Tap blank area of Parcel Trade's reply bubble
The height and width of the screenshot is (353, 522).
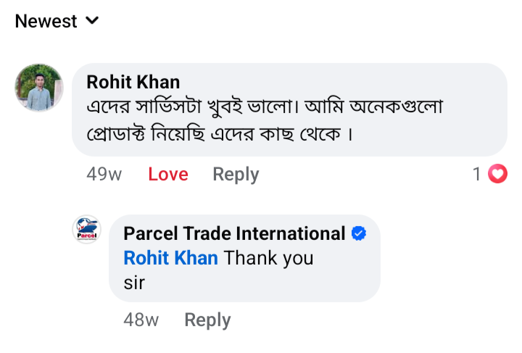coord(290,283)
